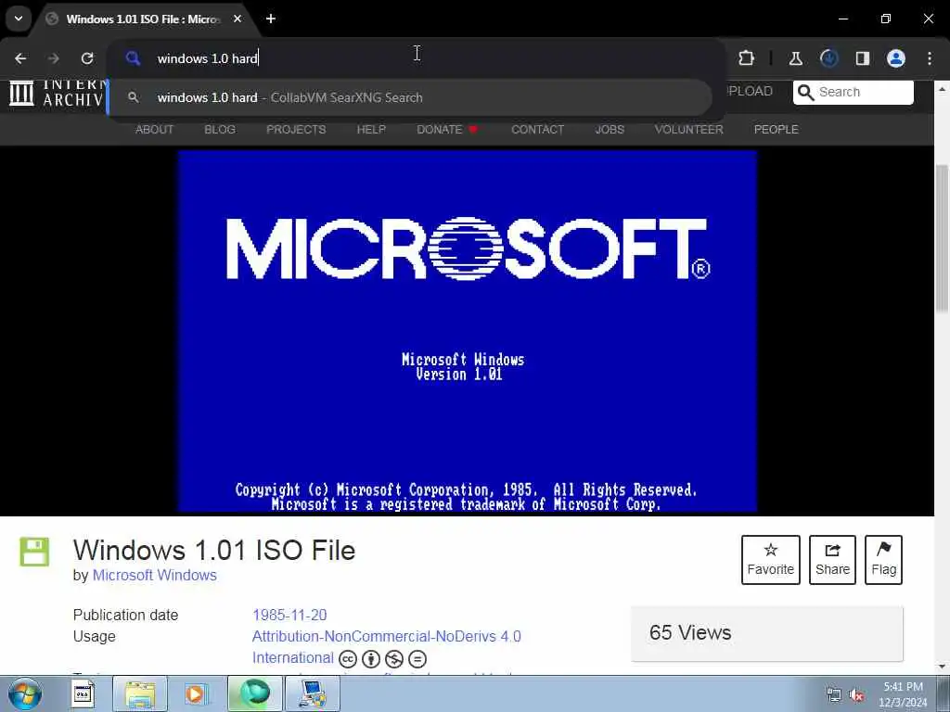Open Windows Explorer from the taskbar

tap(140, 693)
